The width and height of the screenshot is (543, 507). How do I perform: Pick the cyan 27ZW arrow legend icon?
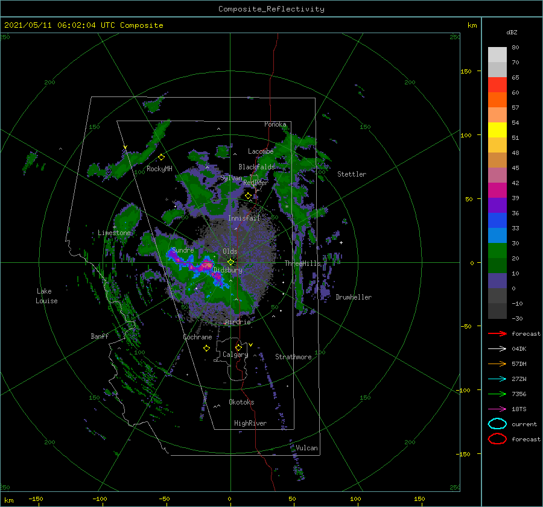point(497,379)
